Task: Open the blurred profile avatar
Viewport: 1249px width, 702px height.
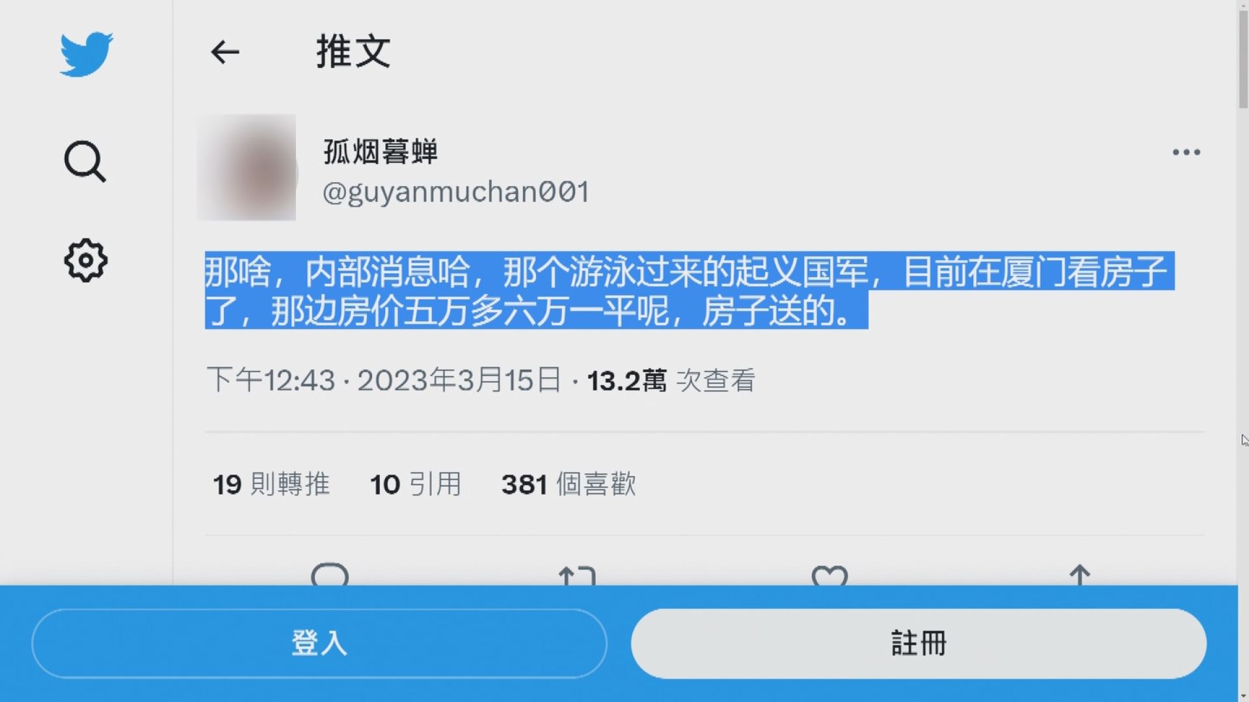Action: [x=247, y=168]
